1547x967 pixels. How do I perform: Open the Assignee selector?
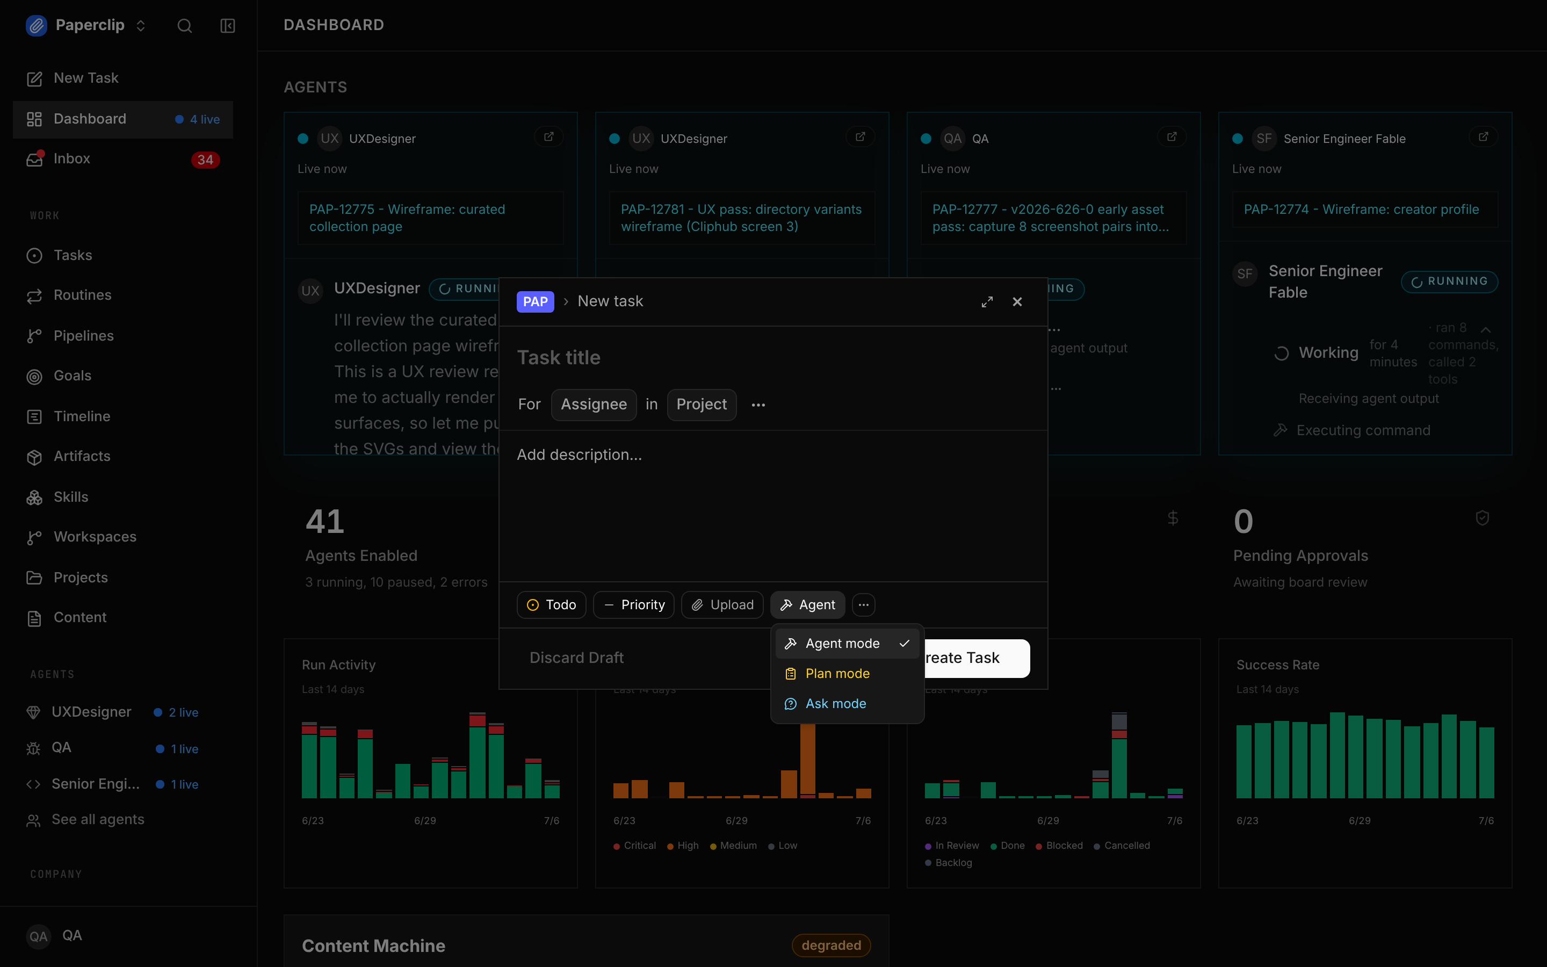(593, 405)
